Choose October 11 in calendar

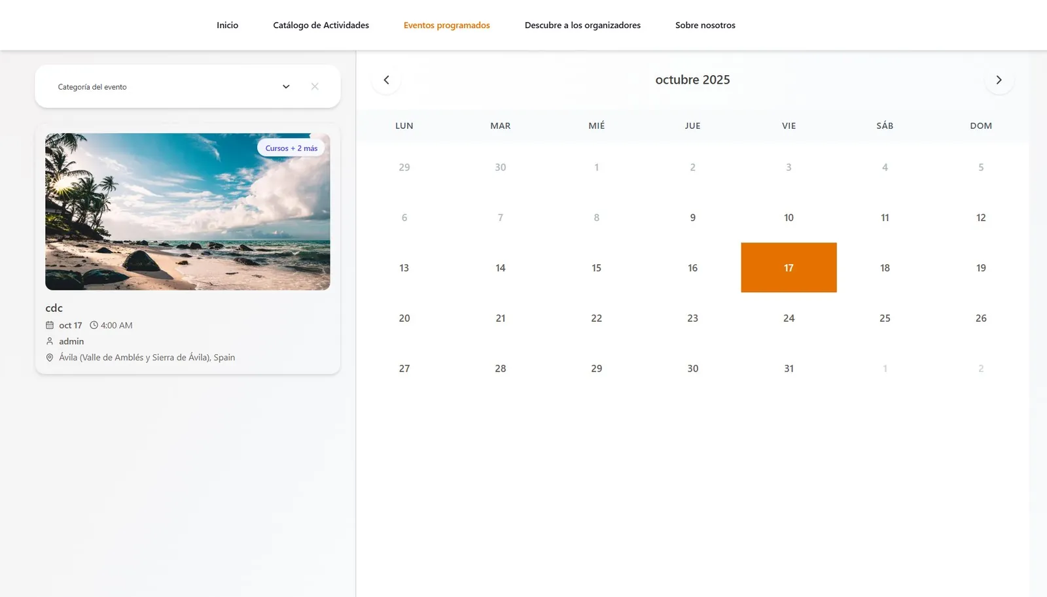885,218
